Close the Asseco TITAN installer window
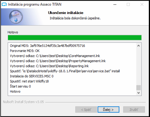This screenshot has height=117, width=150. (142, 4)
